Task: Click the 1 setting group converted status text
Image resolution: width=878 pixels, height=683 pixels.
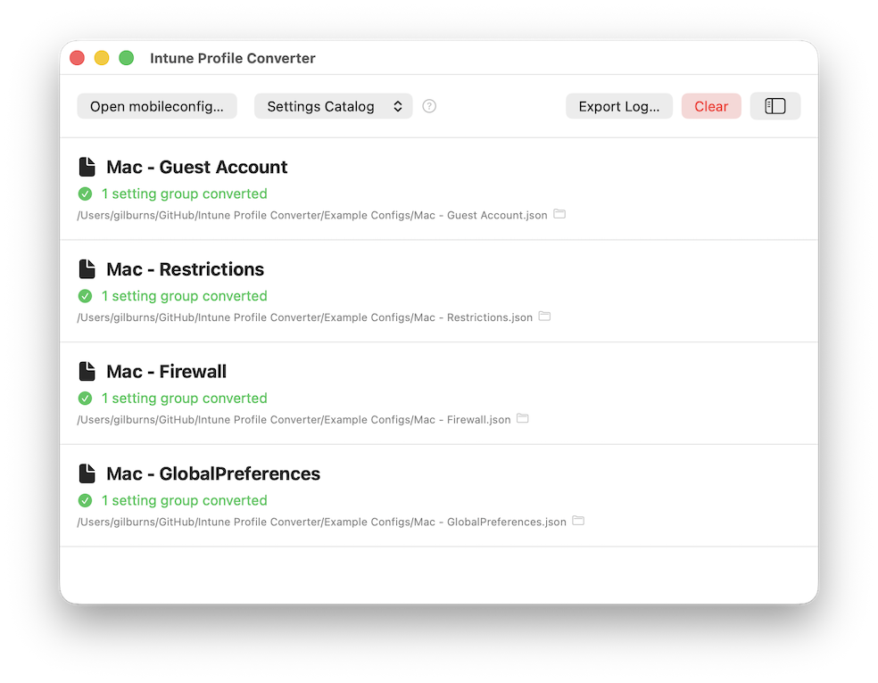Action: [x=184, y=193]
